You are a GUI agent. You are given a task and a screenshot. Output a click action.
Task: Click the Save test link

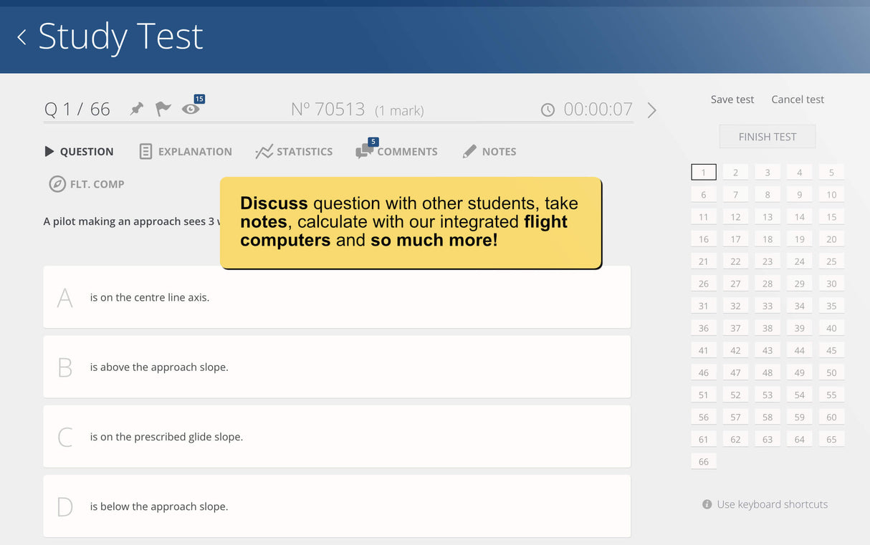(x=732, y=100)
